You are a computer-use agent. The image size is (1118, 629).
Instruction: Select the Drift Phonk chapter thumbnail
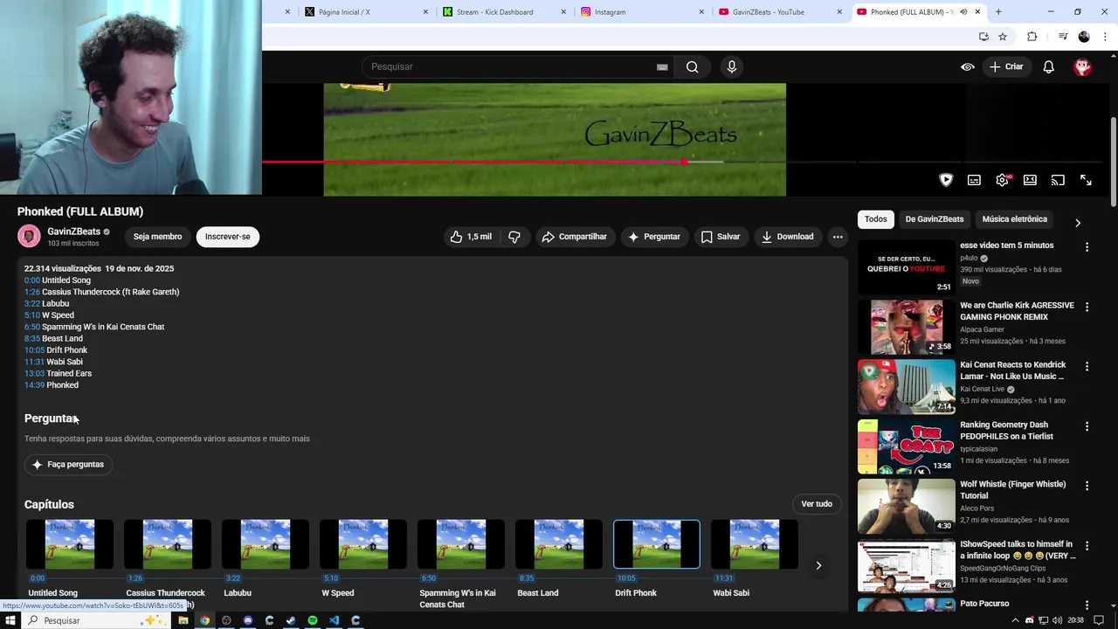point(657,544)
